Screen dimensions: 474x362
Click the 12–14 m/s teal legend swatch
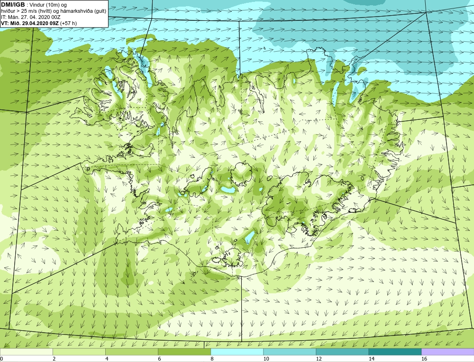pyautogui.click(x=342, y=352)
